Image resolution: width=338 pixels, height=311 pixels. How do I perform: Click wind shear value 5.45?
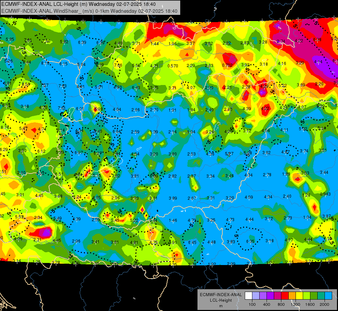(115, 220)
